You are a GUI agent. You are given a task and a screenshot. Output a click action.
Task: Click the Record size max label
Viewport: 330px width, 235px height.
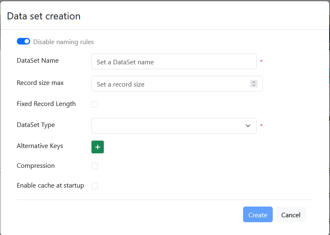[x=40, y=83]
